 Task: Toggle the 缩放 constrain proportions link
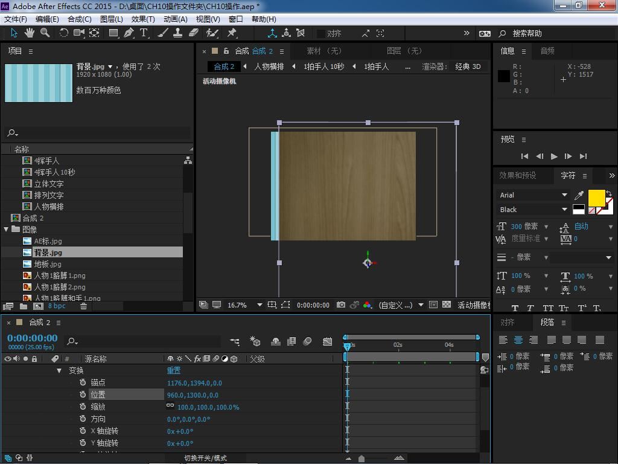(x=170, y=407)
